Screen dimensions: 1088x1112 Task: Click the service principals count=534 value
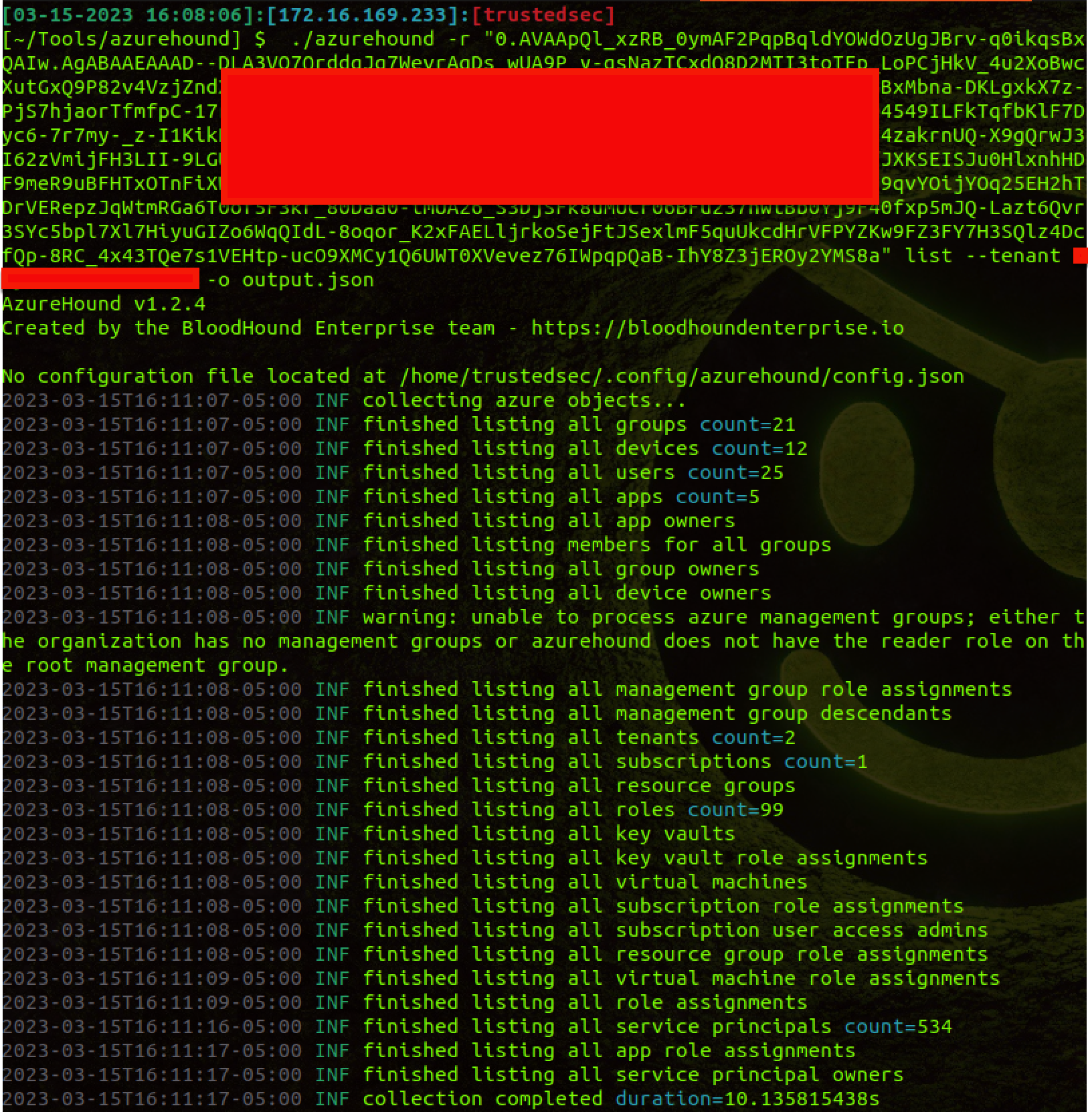897,1026
